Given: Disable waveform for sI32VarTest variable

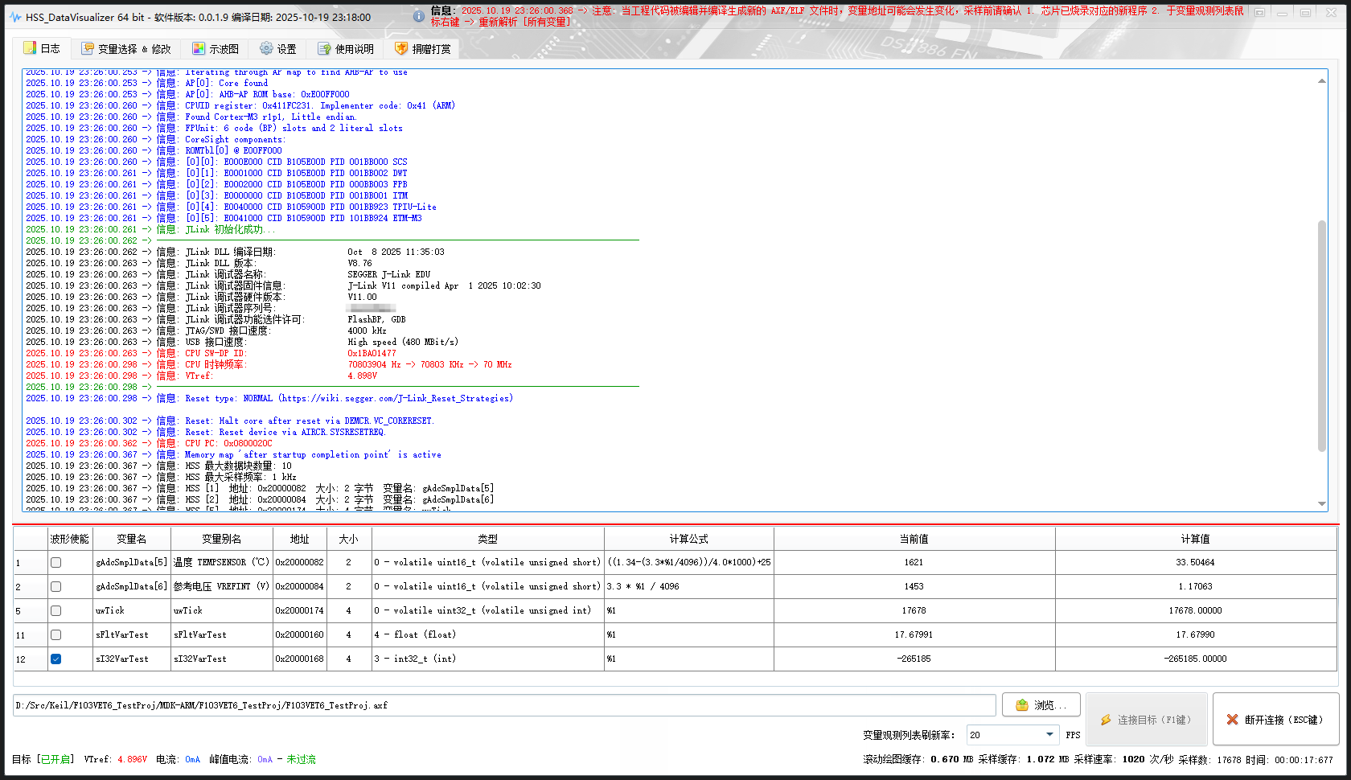Looking at the screenshot, I should 55,659.
